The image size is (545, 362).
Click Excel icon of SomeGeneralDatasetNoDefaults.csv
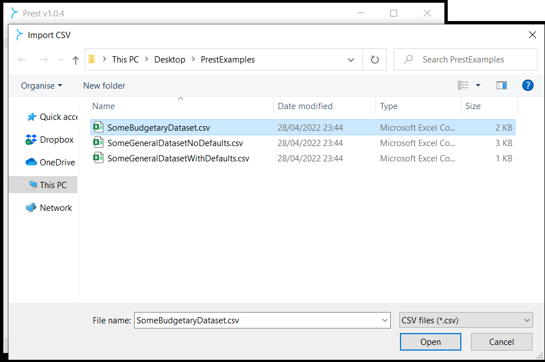click(x=98, y=143)
